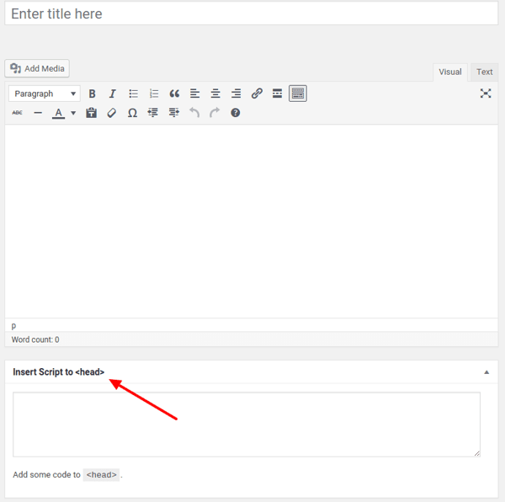This screenshot has width=505, height=502.
Task: Open keyboard shortcuts help
Action: click(x=236, y=113)
